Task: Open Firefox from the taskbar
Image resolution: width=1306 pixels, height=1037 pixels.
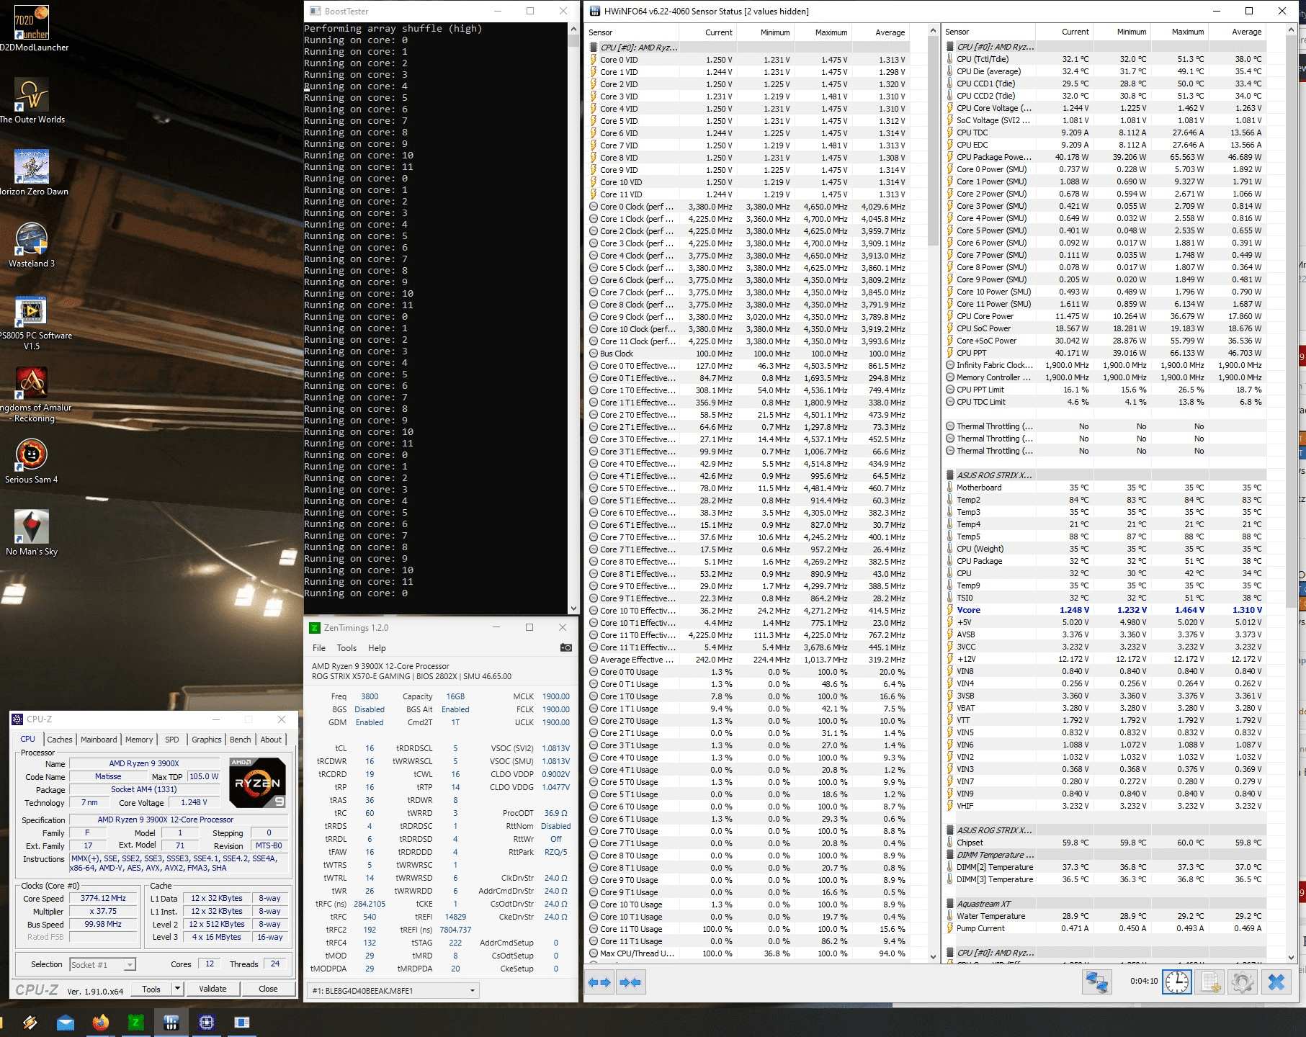Action: tap(101, 1023)
